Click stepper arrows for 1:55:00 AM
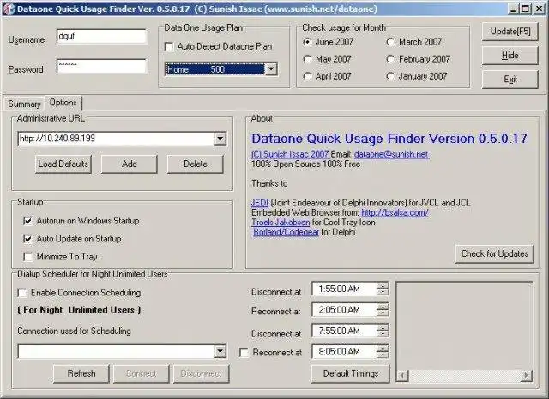Screen dimensions: 549x399 [383, 289]
